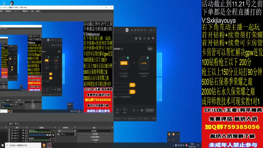The height and width of the screenshot is (148, 263).
Task: Click first orange copy button in companion
Action: (x=132, y=85)
